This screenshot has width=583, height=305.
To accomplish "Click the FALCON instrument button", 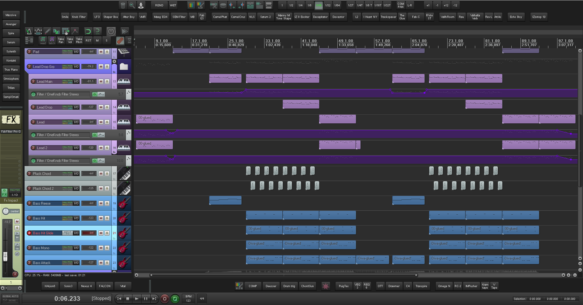I will tap(105, 286).
